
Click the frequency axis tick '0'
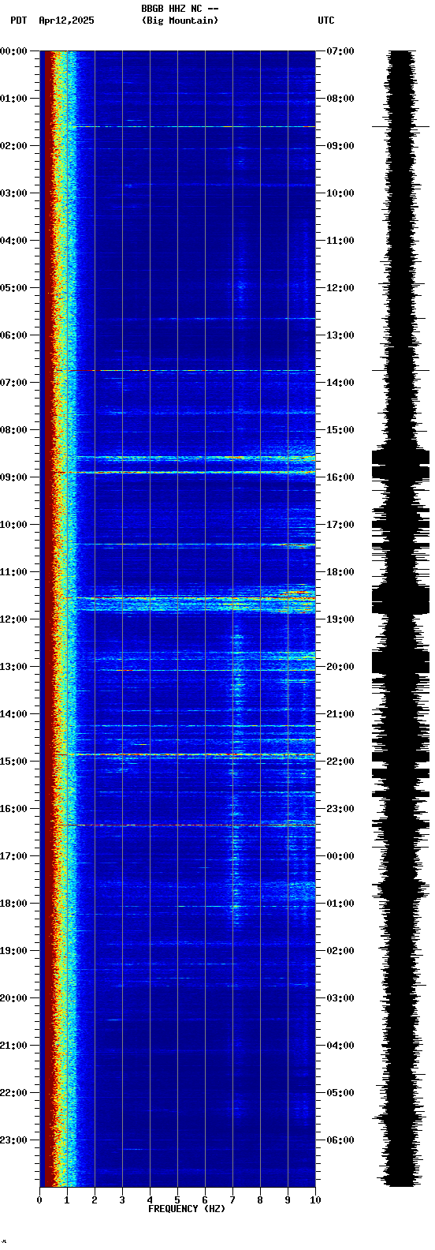coord(39,1200)
